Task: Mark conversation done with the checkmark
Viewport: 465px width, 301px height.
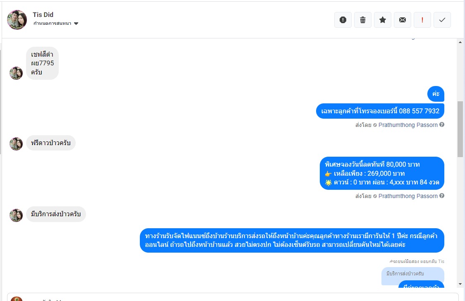Action: pos(442,20)
